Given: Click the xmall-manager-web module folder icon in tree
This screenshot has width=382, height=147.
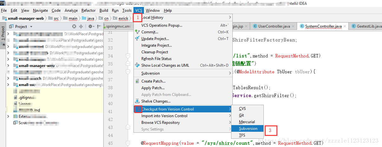Looking at the screenshot, I should pos(15,66).
